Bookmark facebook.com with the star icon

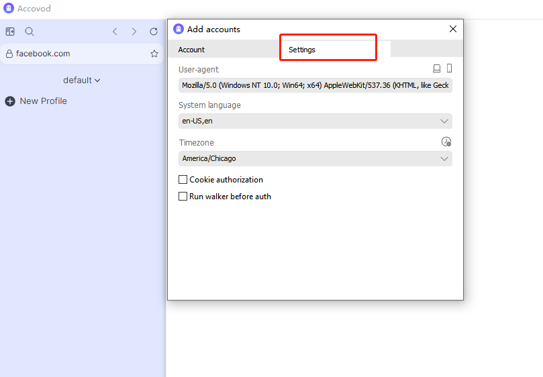point(154,54)
